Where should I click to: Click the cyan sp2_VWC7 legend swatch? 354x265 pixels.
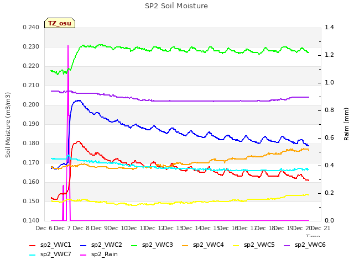33,255
